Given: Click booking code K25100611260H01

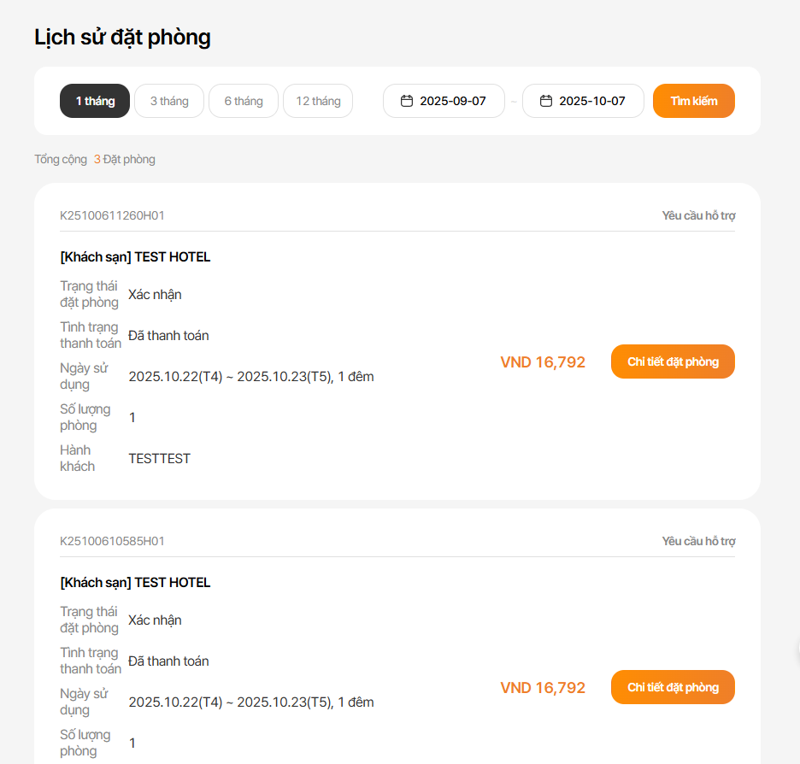Looking at the screenshot, I should point(112,215).
